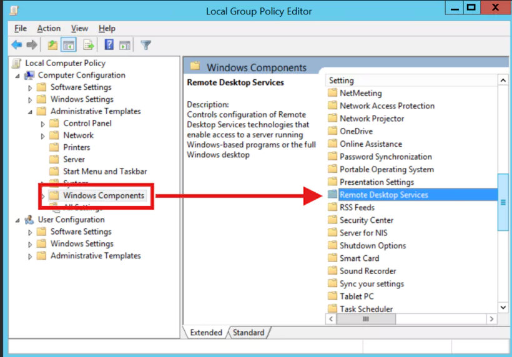
Task: Switch to the Standard tab
Action: (x=249, y=333)
